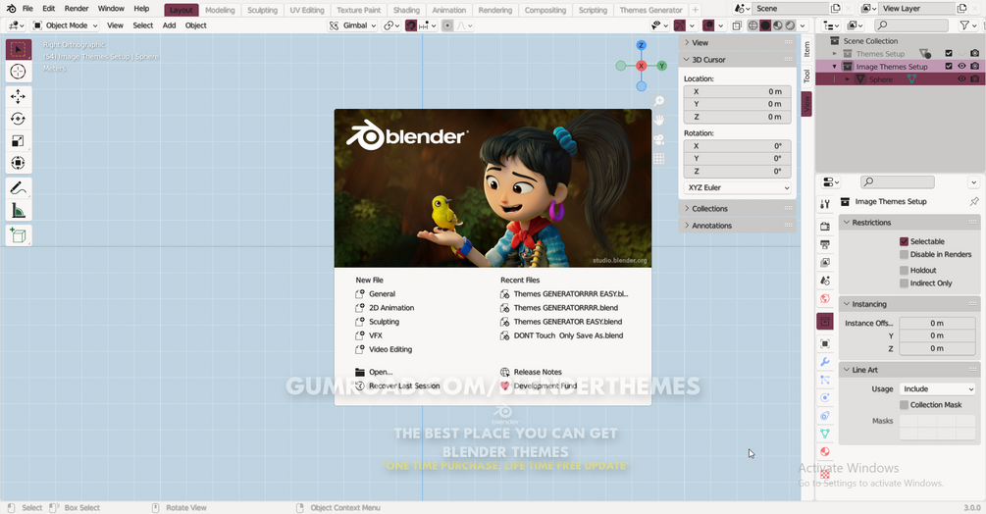The width and height of the screenshot is (986, 514).
Task: Switch to the Shading workspace tab
Action: 406,10
